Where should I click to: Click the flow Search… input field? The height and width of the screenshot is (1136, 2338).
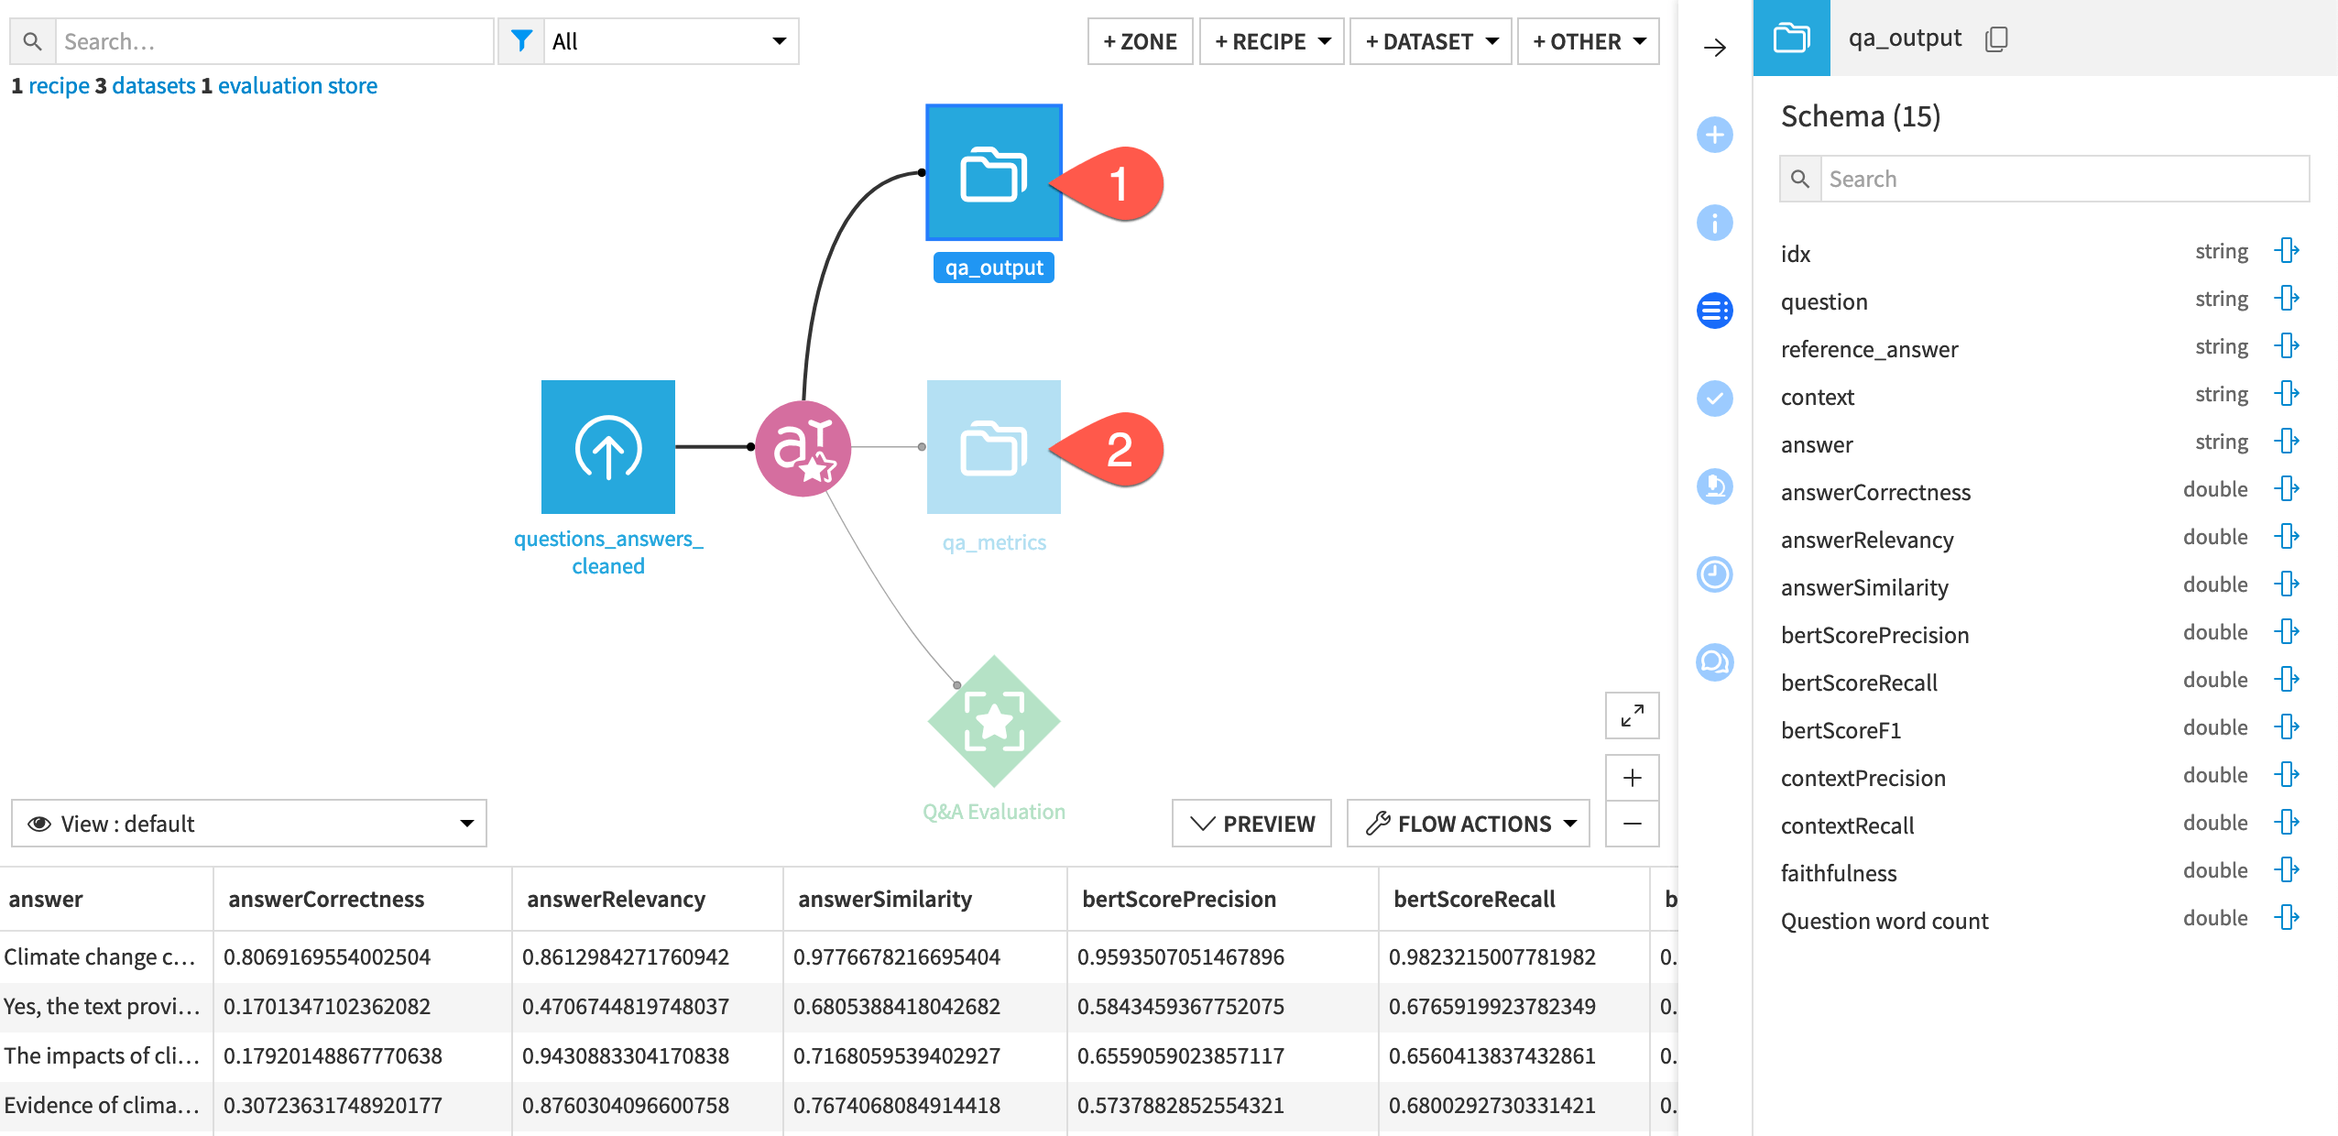pos(275,41)
